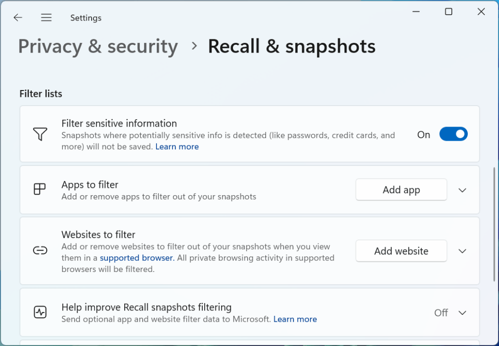Click the breadcrumb chevron separator

pos(194,46)
